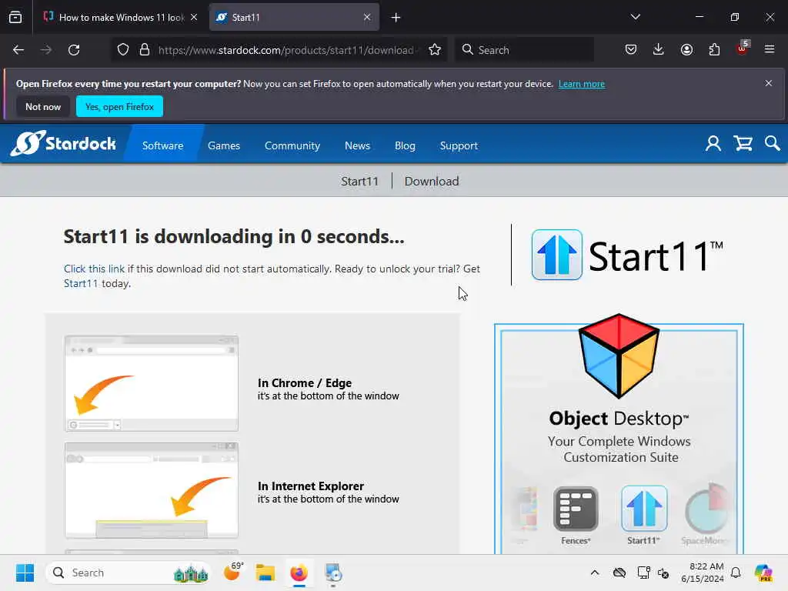Open the weather widget showing 69°
The image size is (788, 591).
(232, 572)
